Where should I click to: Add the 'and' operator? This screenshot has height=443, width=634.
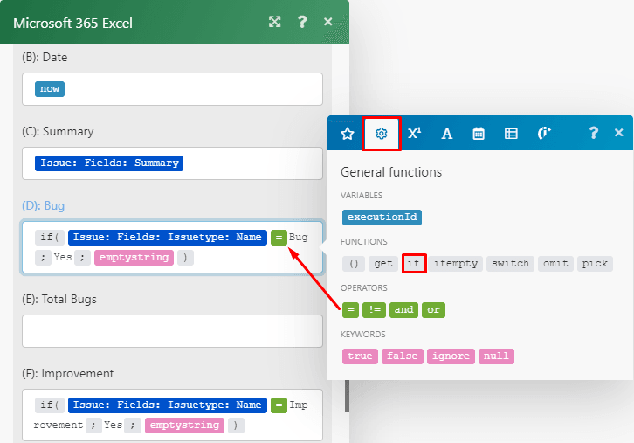pyautogui.click(x=403, y=309)
